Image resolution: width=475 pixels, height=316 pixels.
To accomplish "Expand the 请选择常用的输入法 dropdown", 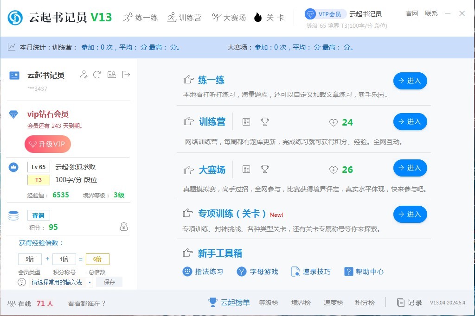I will [90, 282].
